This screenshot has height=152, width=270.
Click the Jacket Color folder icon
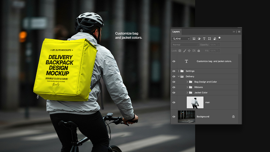pos(190,93)
